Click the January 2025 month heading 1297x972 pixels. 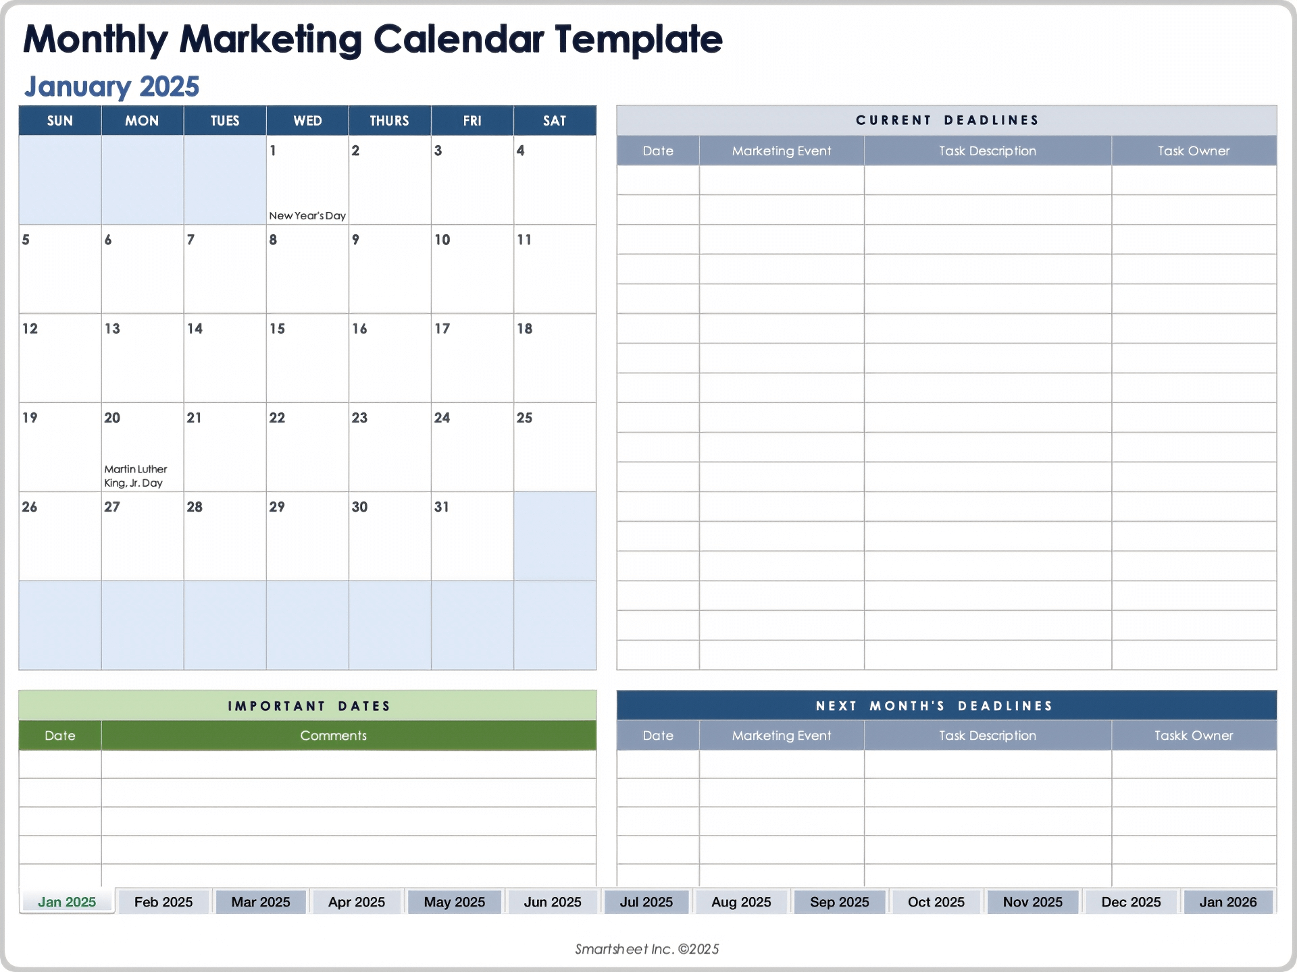click(112, 86)
